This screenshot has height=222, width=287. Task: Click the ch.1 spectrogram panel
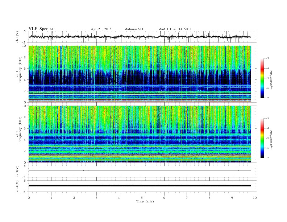pos(140,74)
